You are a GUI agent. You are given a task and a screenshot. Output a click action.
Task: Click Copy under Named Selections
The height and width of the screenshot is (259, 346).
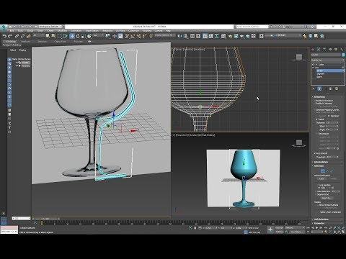tap(321, 178)
